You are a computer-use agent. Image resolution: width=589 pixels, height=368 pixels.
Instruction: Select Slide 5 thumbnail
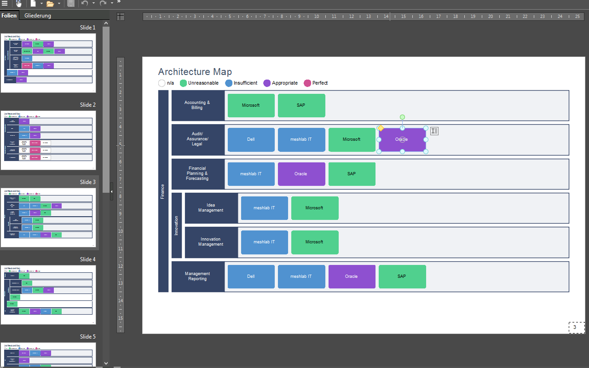click(x=48, y=355)
